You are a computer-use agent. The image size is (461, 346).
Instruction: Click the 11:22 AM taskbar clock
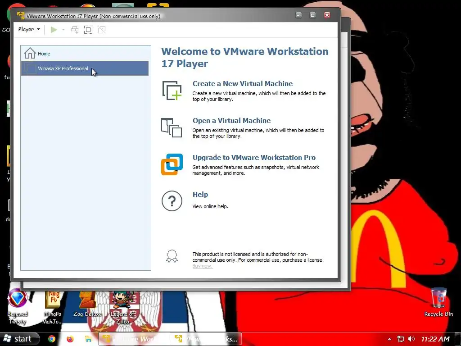click(x=435, y=339)
